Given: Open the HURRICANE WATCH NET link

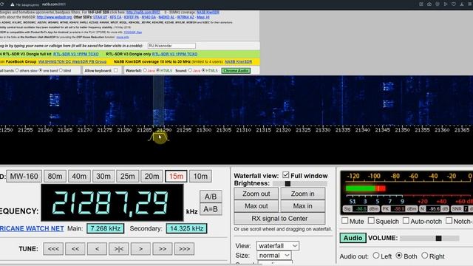Looking at the screenshot, I should (x=32, y=228).
